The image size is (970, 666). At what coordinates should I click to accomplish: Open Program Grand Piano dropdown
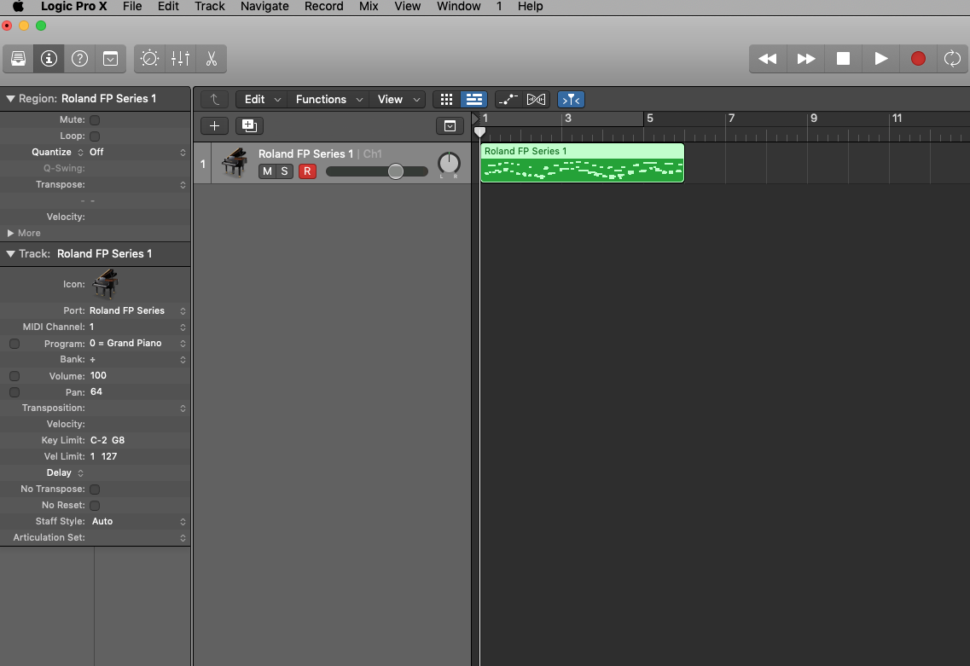(x=138, y=343)
